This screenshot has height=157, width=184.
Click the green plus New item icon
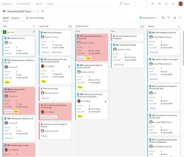click(x=5, y=32)
